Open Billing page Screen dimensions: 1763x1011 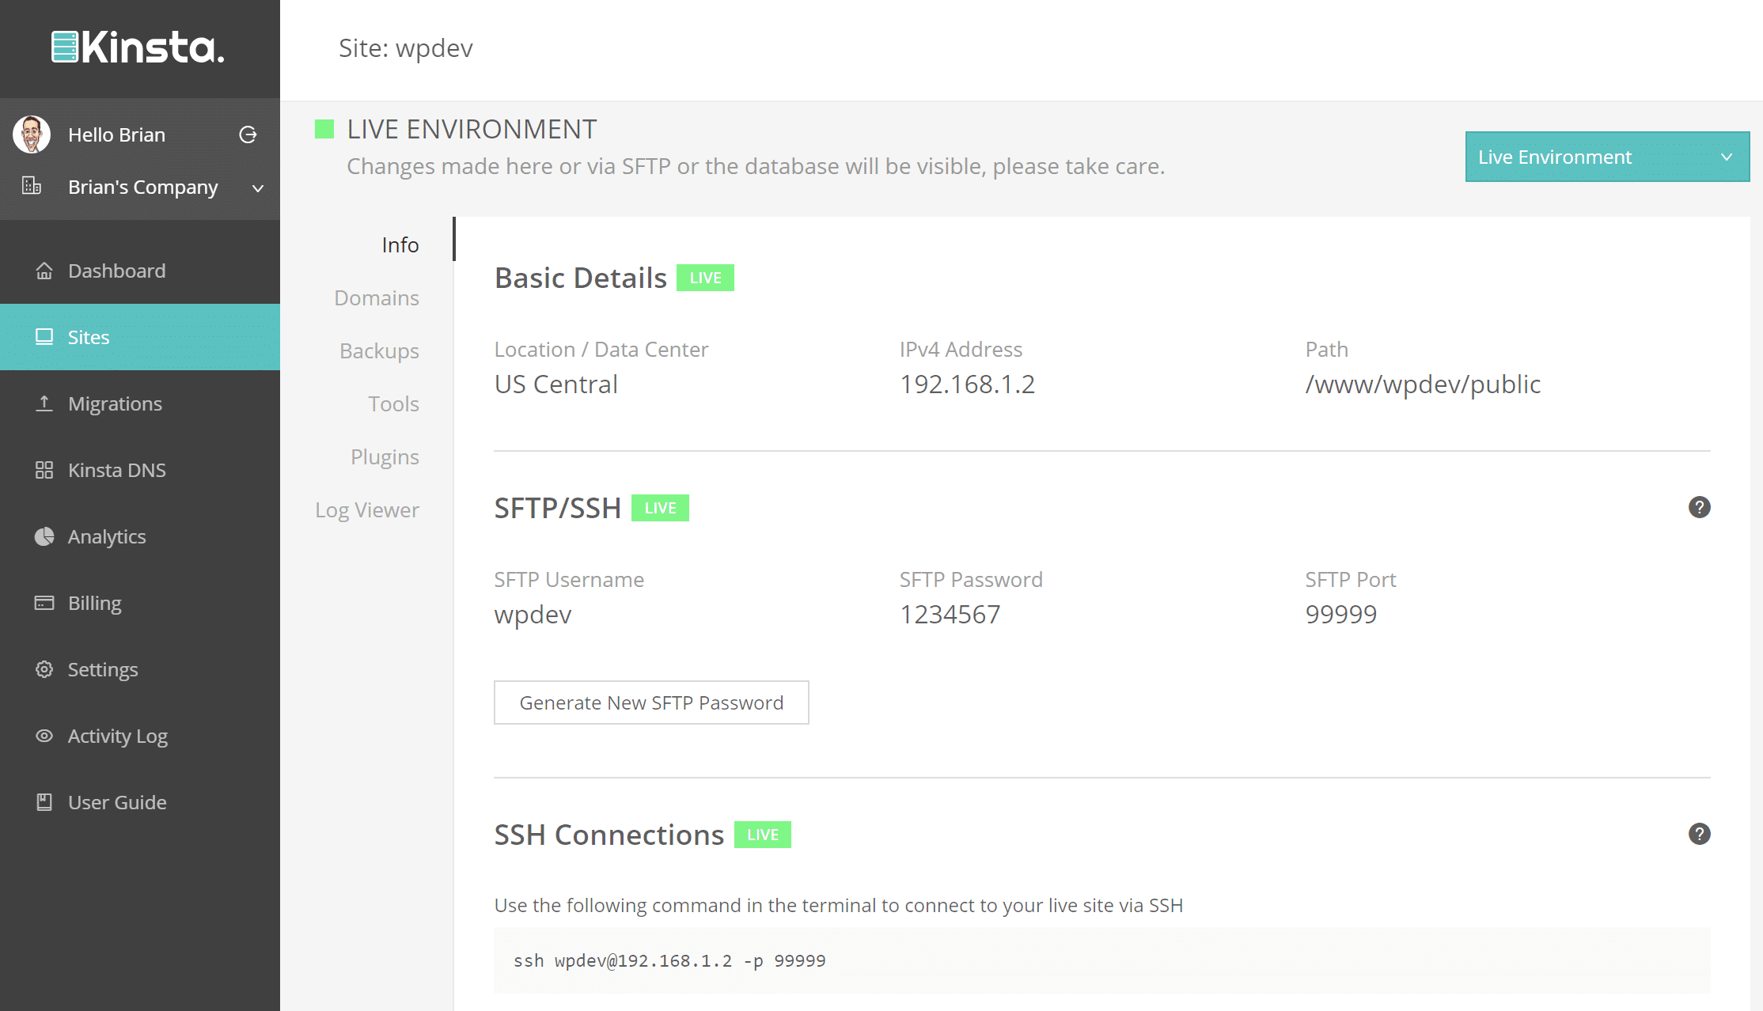point(140,603)
